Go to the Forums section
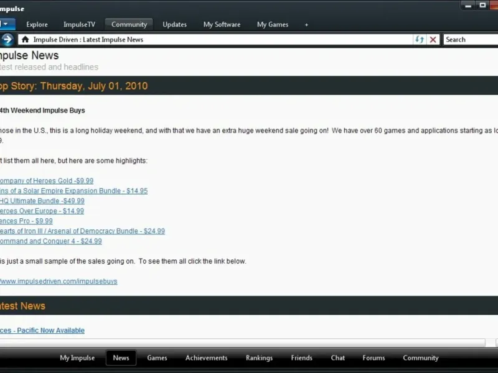The height and width of the screenshot is (373, 498). [x=374, y=358]
